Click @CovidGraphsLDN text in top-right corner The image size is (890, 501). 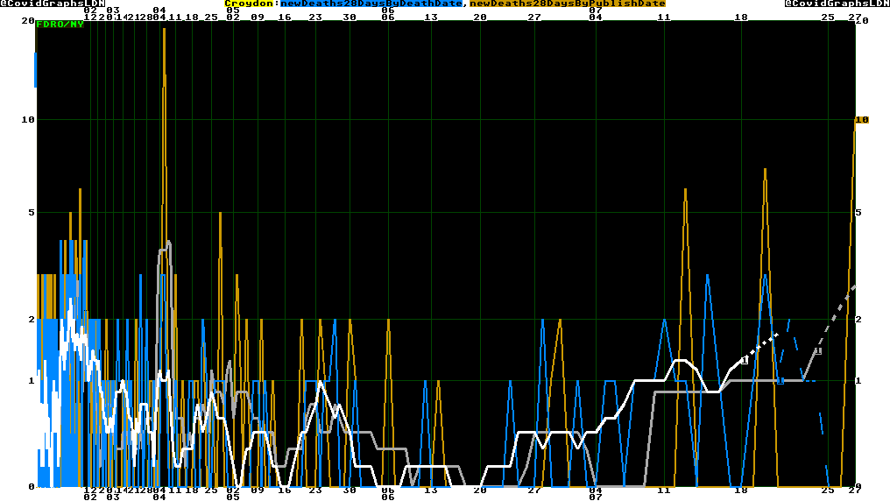pos(837,4)
